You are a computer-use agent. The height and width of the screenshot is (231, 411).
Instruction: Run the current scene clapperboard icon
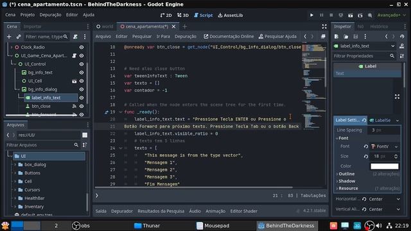351,15
